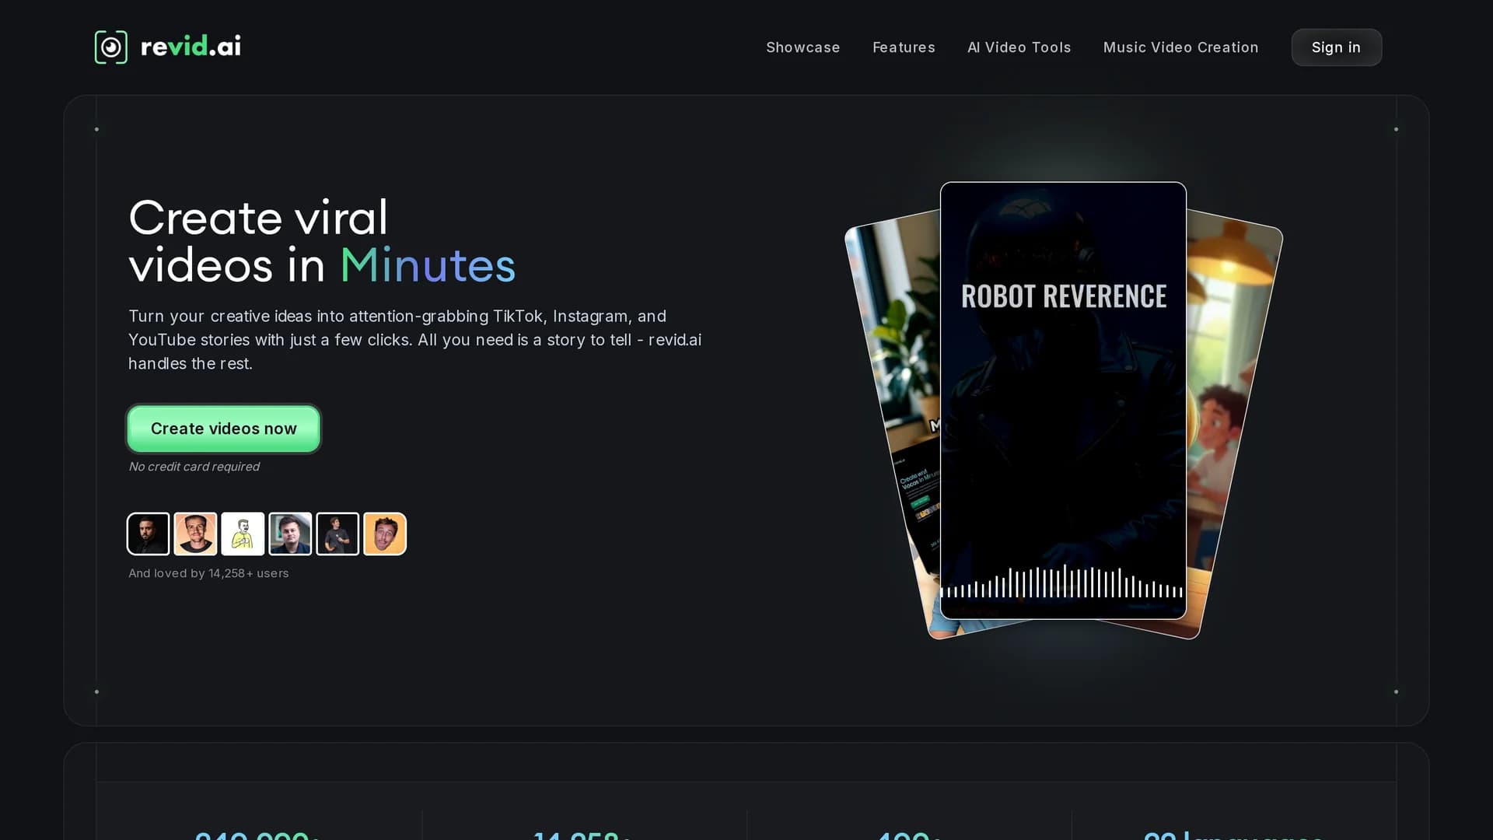Screen dimensions: 1493x840
Task: Click the paragraph starting 'Turn your creative ideas'
Action: (414, 340)
